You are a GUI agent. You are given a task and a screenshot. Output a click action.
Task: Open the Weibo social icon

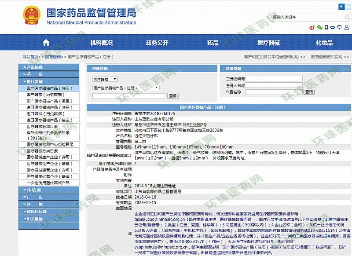coord(312,27)
